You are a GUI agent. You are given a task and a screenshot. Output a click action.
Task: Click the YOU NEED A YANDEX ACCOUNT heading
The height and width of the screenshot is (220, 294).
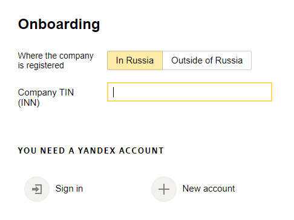tap(91, 150)
